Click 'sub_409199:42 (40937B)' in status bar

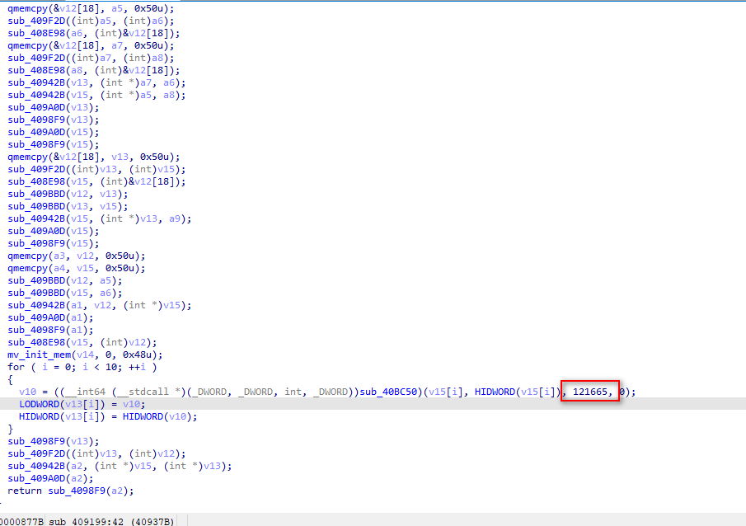point(111,521)
